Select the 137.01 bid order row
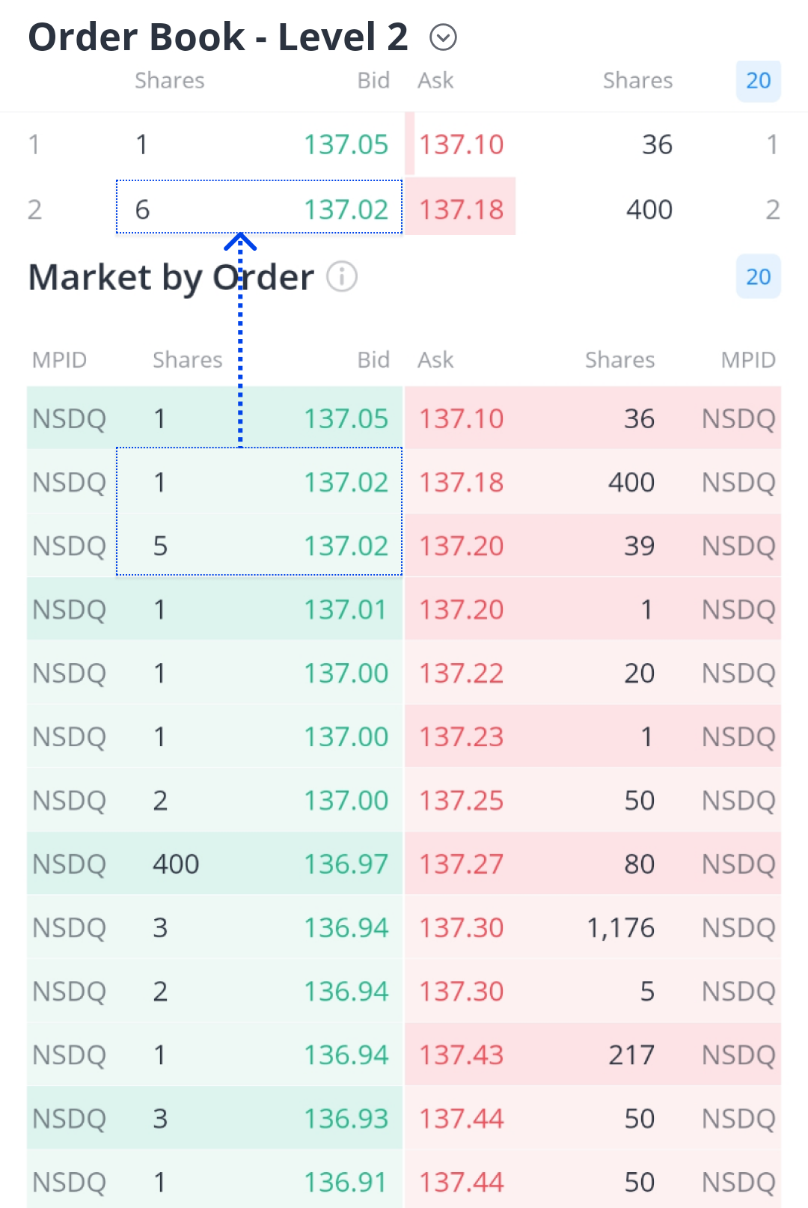808x1208 pixels. coord(215,609)
